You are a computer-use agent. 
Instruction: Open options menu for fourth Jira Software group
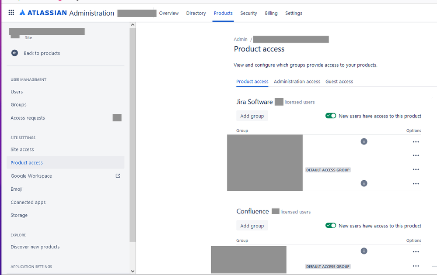tap(416, 183)
